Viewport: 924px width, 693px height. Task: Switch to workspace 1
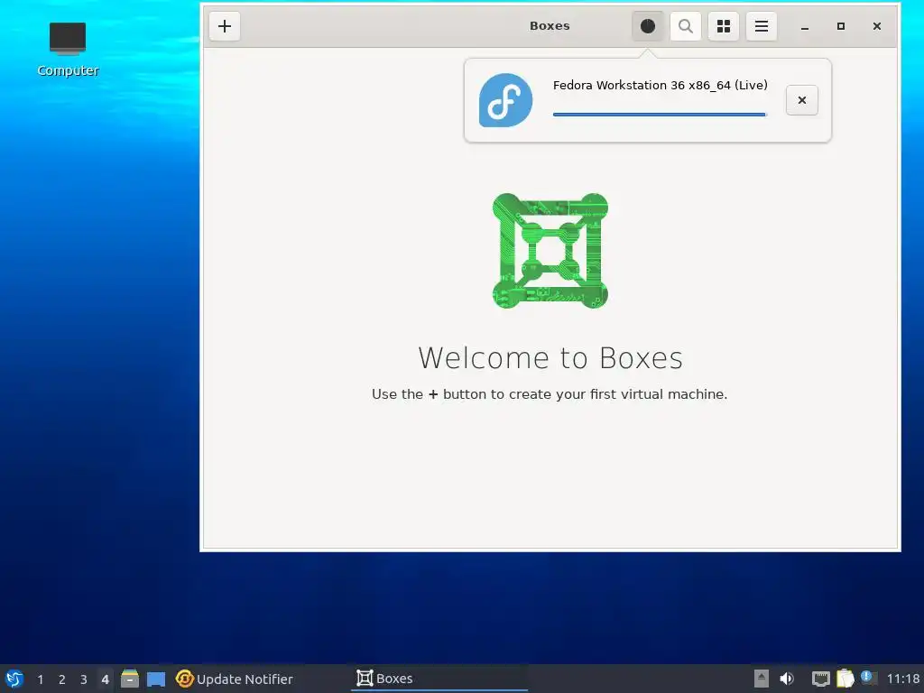40,679
